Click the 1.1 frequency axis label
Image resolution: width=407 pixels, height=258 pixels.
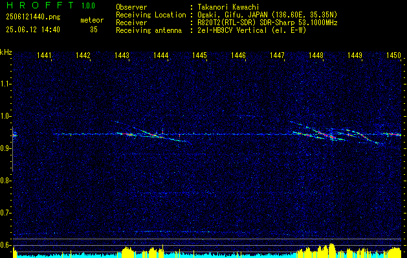5,84
